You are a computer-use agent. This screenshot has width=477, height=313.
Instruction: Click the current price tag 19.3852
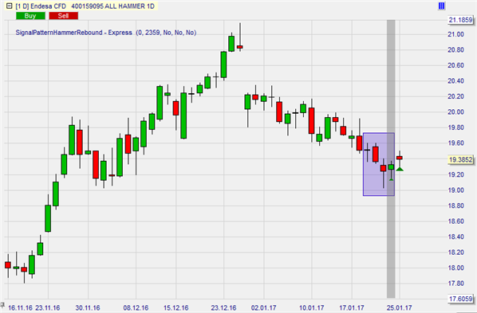[461, 159]
